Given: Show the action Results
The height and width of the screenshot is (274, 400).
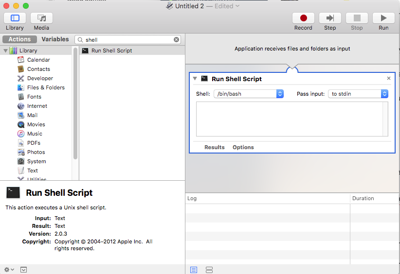Looking at the screenshot, I should [214, 147].
